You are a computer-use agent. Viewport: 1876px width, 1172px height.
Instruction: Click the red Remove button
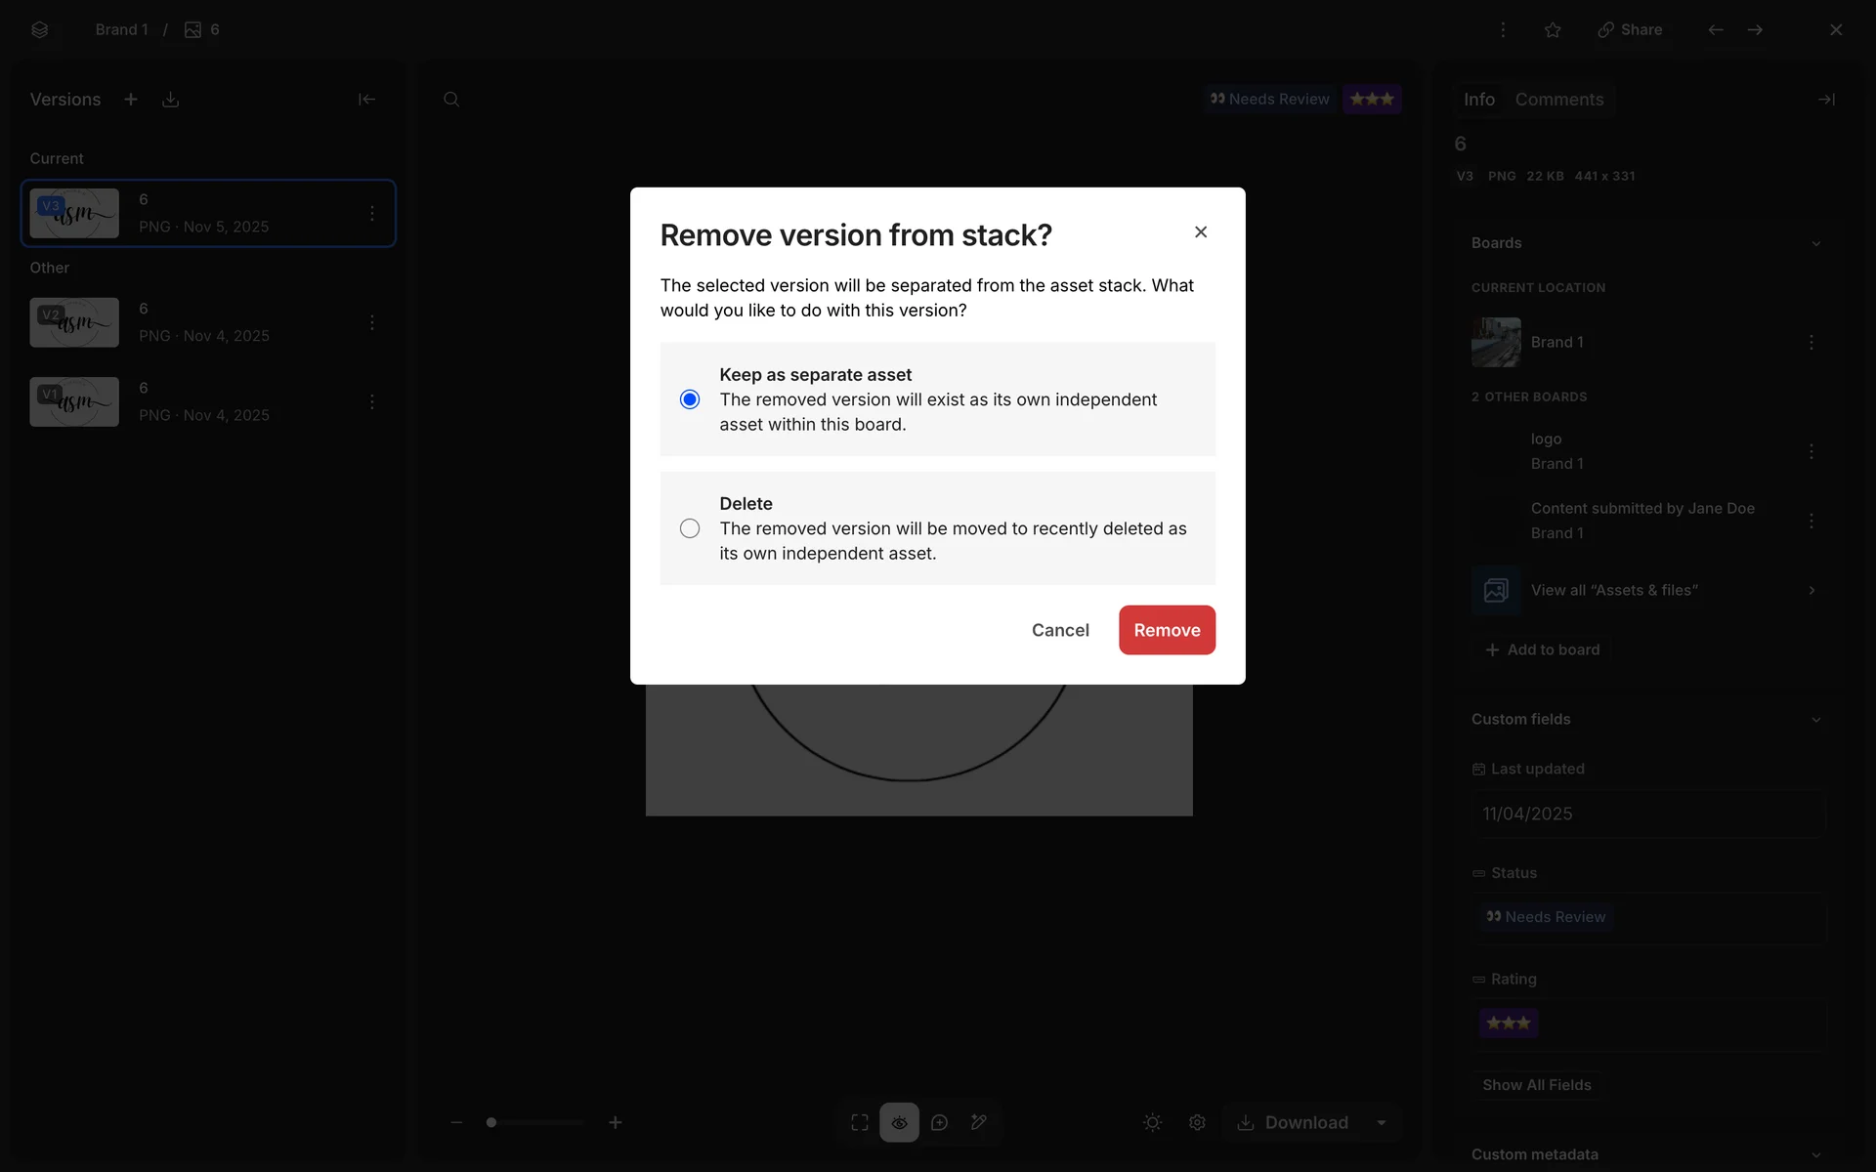pos(1167,630)
